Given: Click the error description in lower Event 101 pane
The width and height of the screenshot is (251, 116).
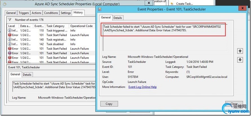Looking at the screenshot, I should [x=54, y=85].
